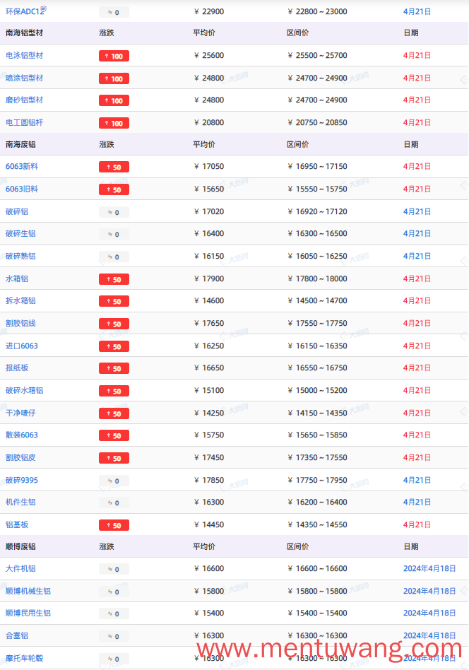469x670 pixels.
Task: Click the ↑50 badge in 进口6063 row
Action: (x=114, y=346)
